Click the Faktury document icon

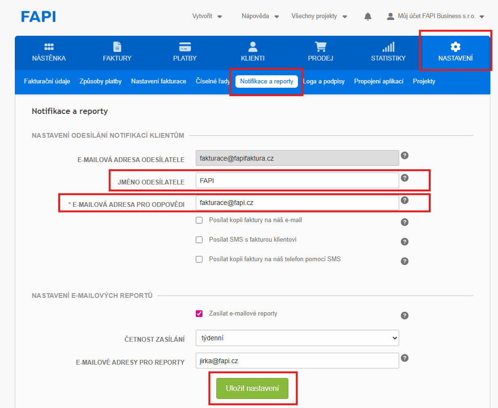[x=117, y=47]
